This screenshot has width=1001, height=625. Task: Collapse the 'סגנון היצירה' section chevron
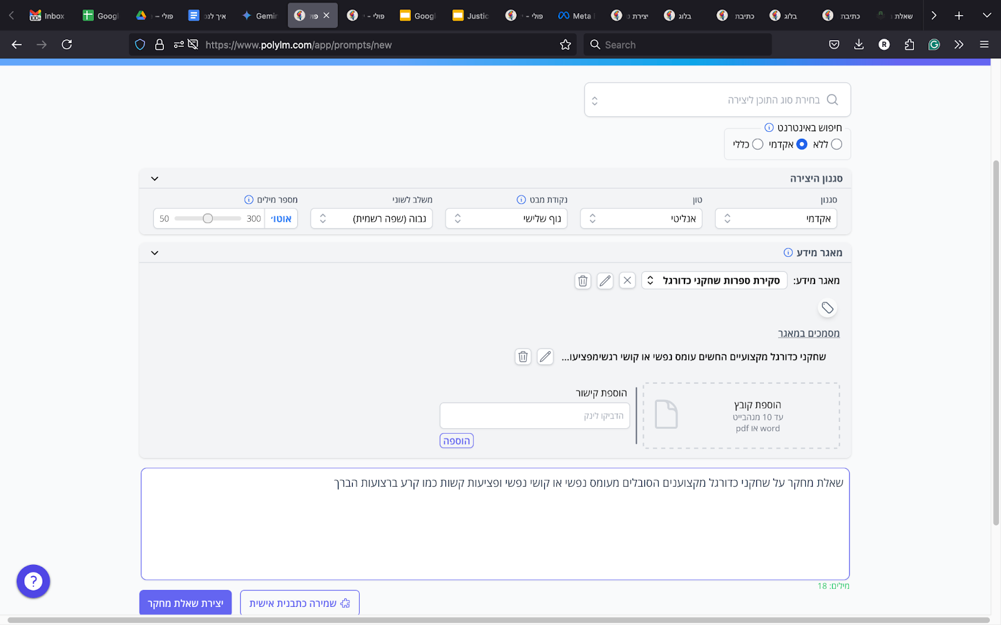pyautogui.click(x=155, y=179)
